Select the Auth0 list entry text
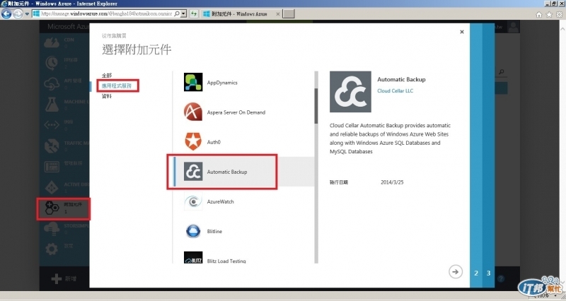This screenshot has width=566, height=301. coord(214,142)
